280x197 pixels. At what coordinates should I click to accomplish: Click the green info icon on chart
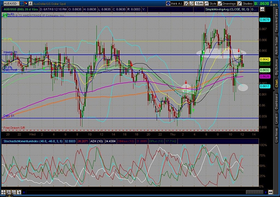(x=5, y=15)
